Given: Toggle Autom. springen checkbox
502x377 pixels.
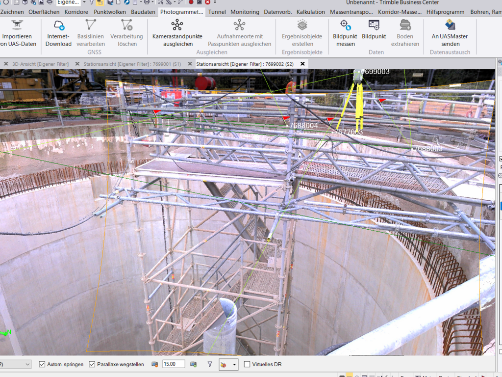Looking at the screenshot, I should pos(42,364).
